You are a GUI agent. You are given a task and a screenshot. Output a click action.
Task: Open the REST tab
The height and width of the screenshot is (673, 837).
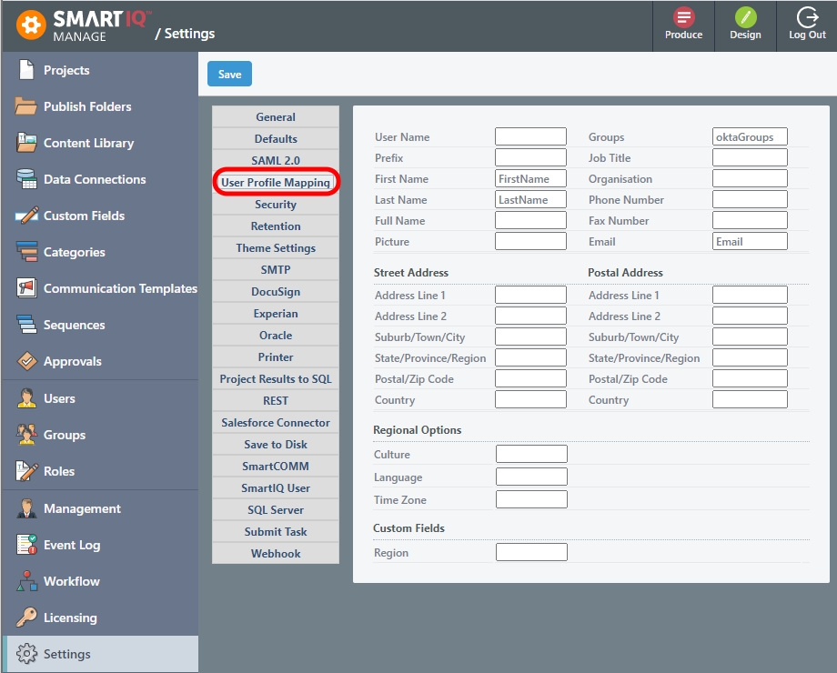(276, 401)
